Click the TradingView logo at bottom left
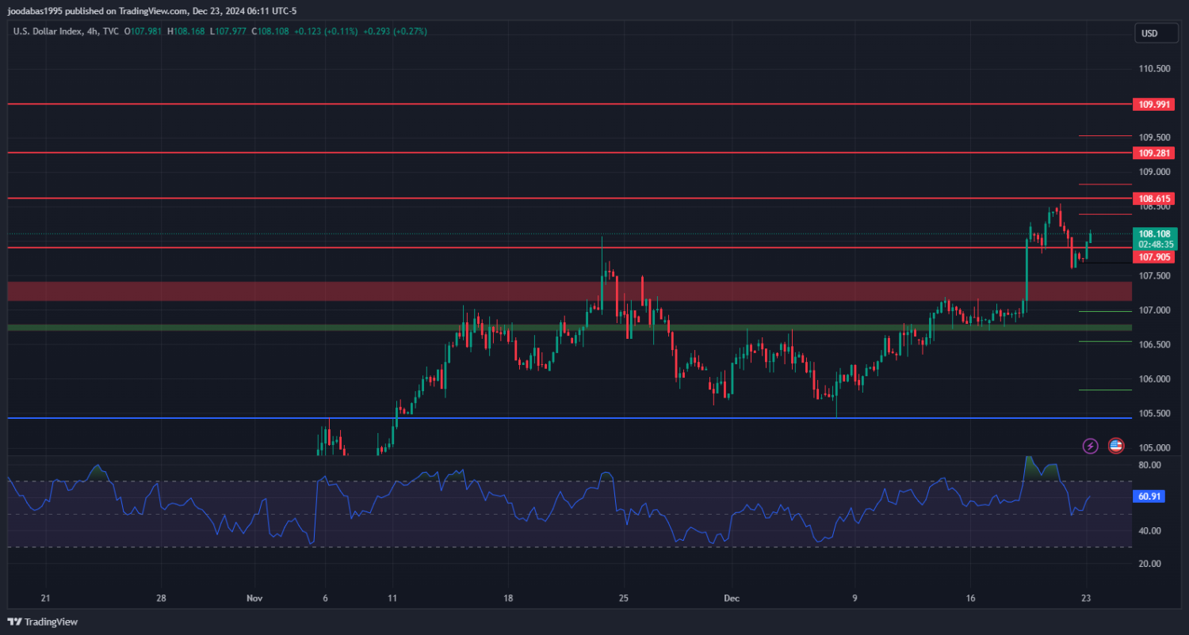1189x635 pixels. 42,622
